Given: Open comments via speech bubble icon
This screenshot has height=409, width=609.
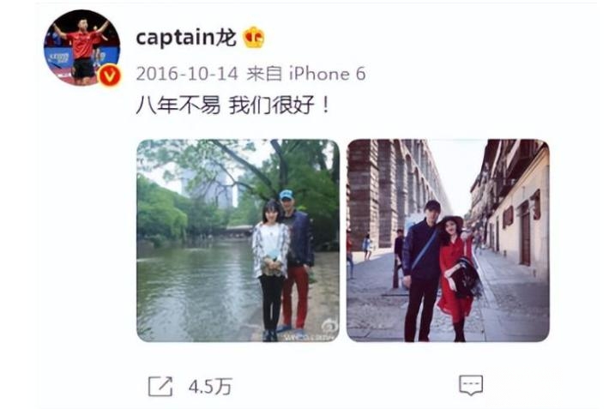Looking at the screenshot, I should (471, 385).
